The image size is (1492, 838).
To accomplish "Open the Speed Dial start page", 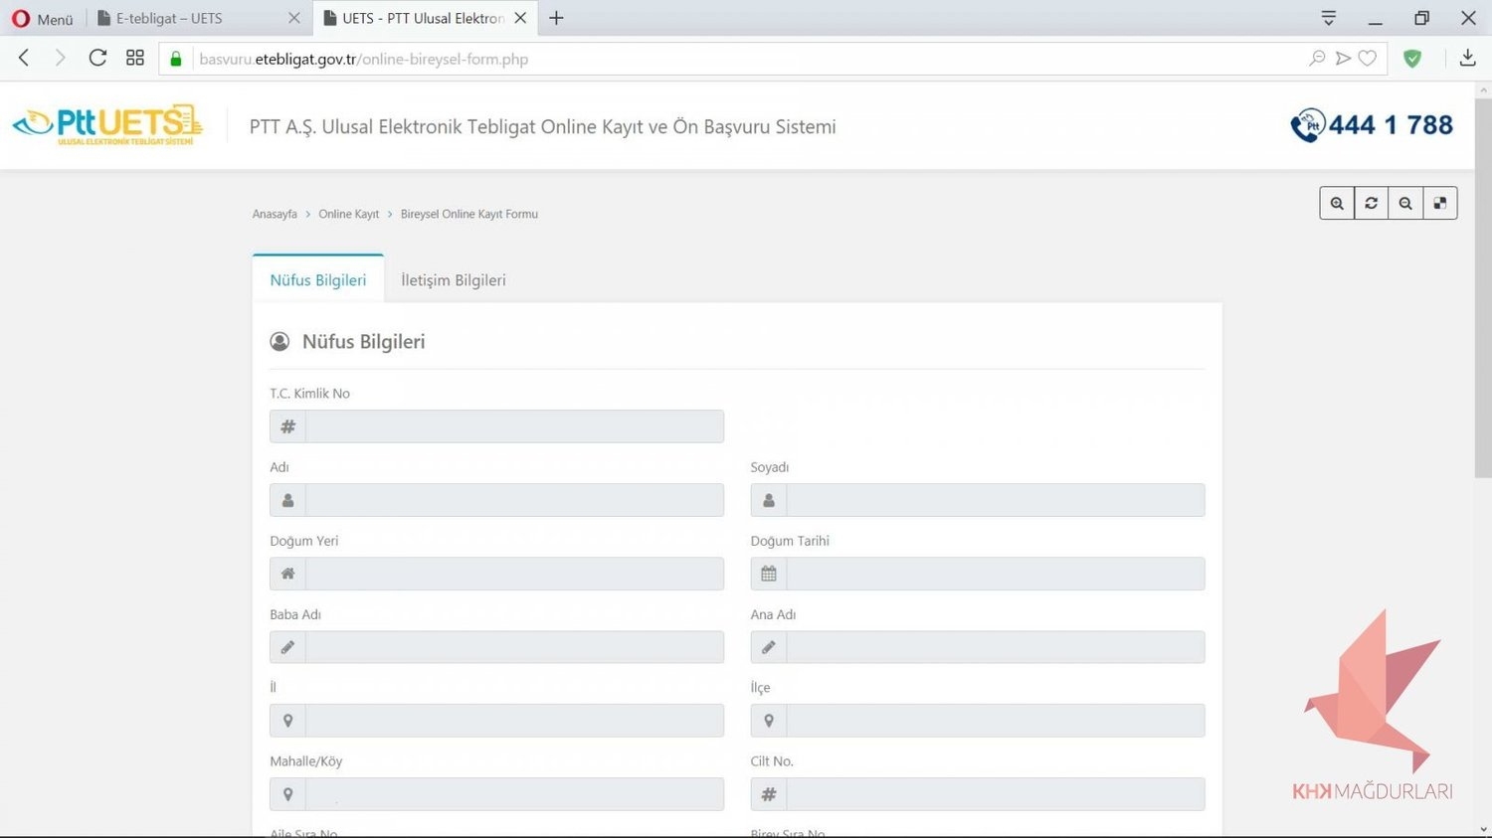I will [135, 58].
